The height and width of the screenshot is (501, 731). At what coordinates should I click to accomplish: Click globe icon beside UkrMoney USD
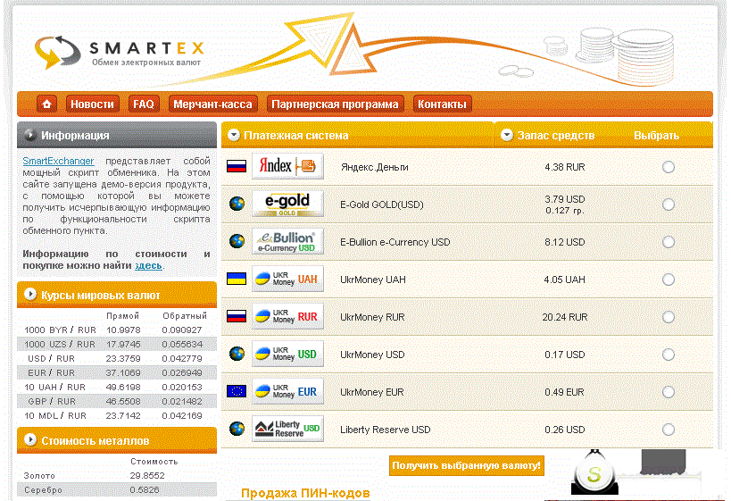(x=237, y=354)
